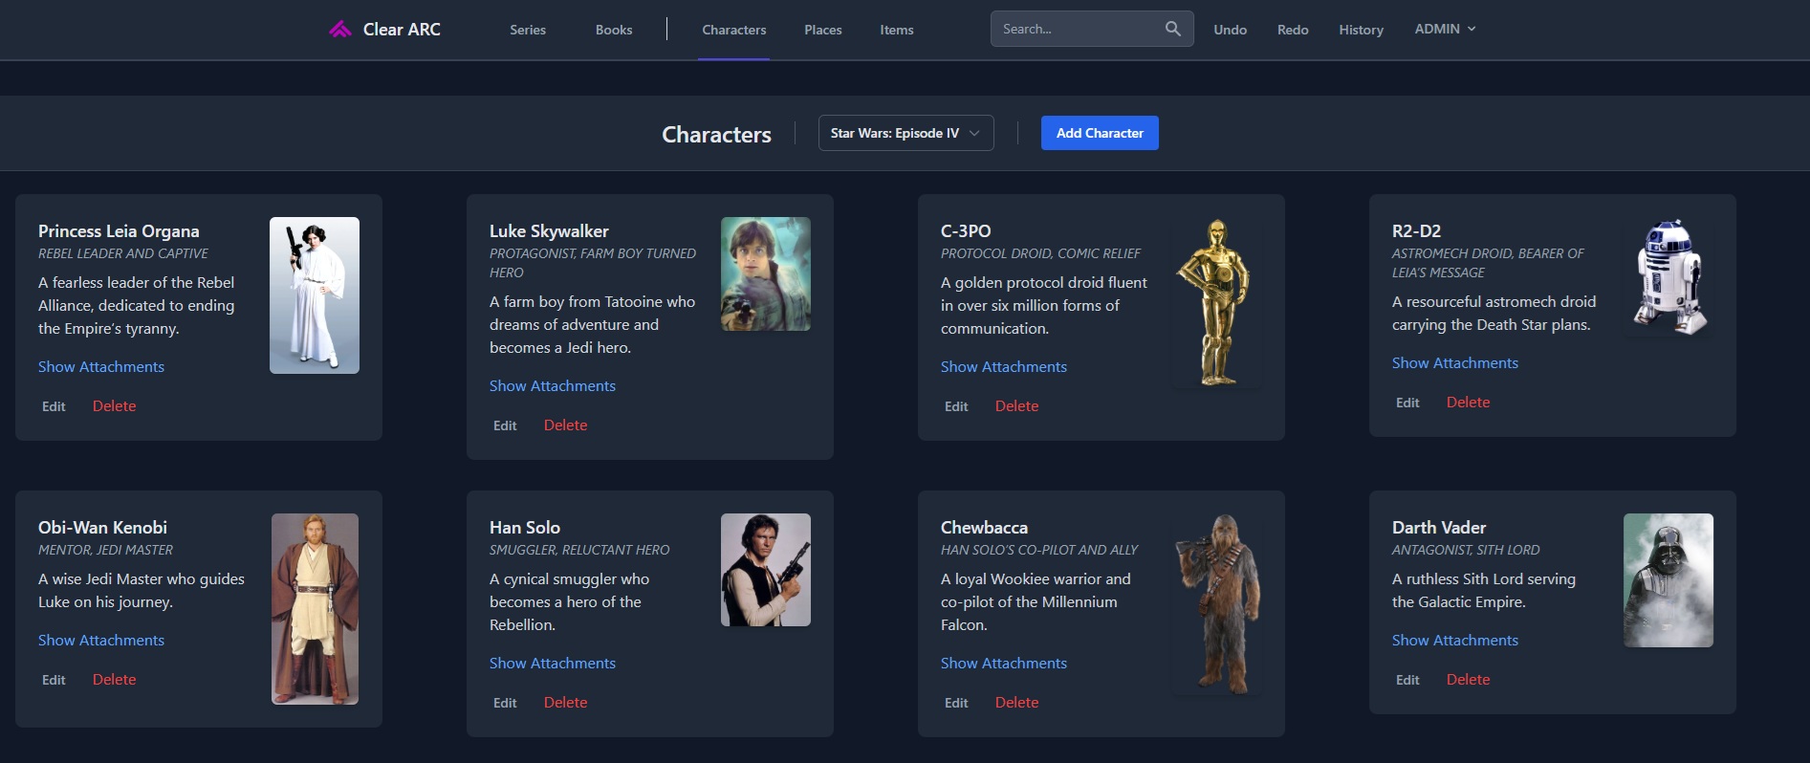Click the Obi-Wan Kenobi name heading
Screen dimensions: 1810x763
[102, 528]
